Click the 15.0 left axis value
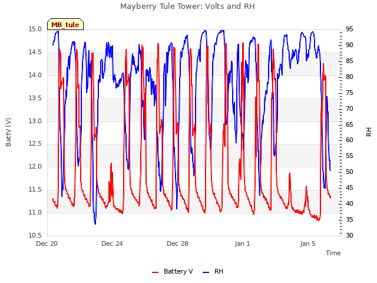The width and height of the screenshot is (377, 283). pyautogui.click(x=35, y=29)
